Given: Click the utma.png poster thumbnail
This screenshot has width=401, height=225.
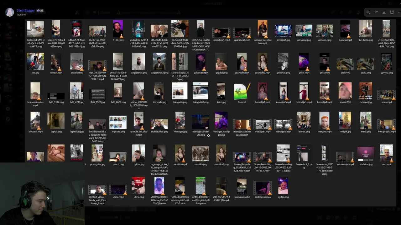Looking at the screenshot, I should point(138,186).
